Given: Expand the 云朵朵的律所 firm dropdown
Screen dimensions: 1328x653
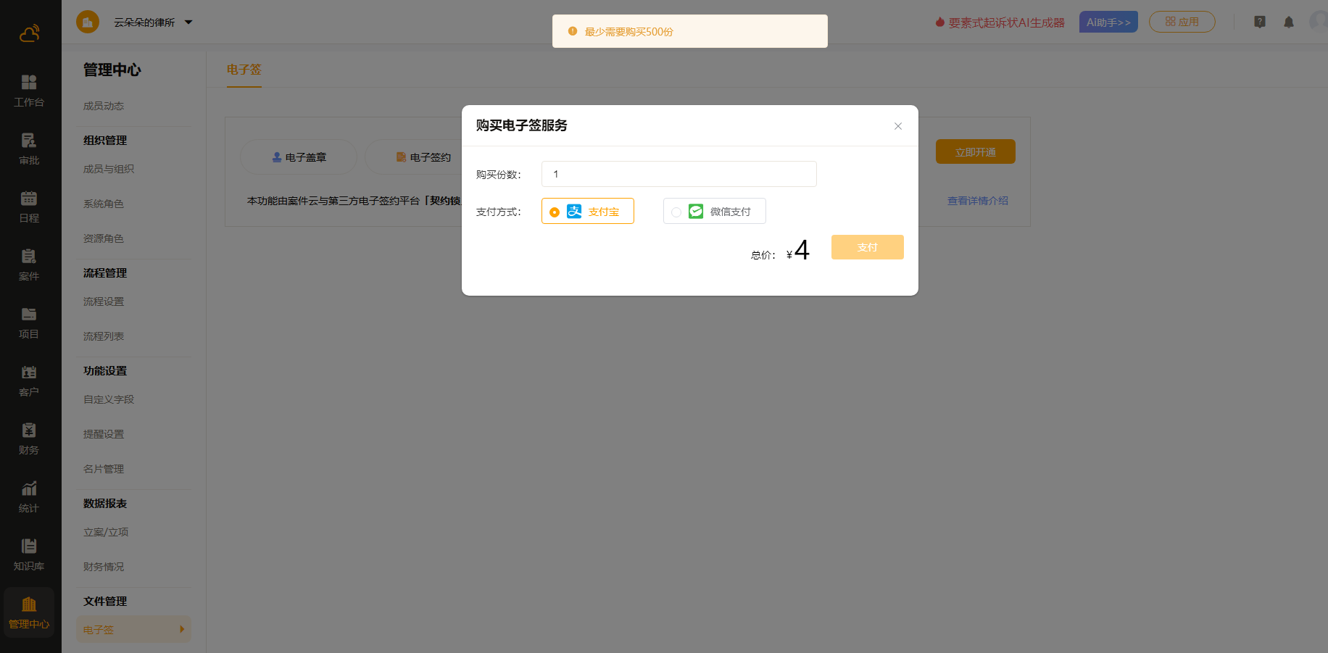Looking at the screenshot, I should pyautogui.click(x=188, y=22).
